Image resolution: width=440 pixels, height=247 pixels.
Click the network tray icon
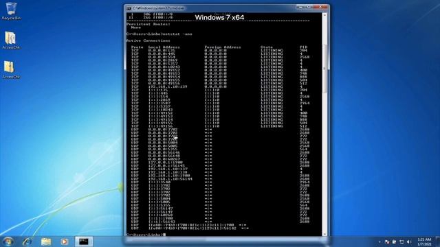pyautogui.click(x=401, y=242)
